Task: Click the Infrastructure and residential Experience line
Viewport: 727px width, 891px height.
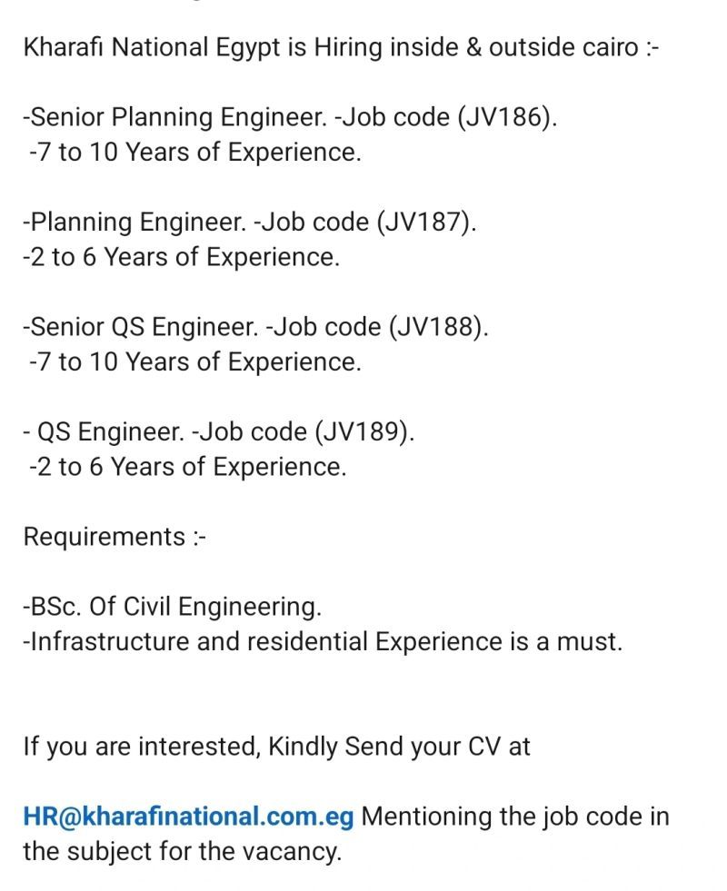Action: point(323,641)
